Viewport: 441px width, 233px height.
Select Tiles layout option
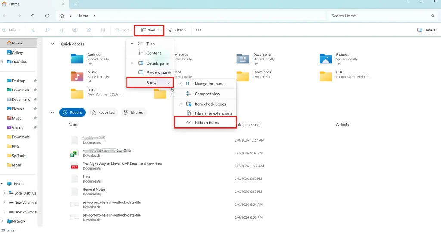(150, 44)
